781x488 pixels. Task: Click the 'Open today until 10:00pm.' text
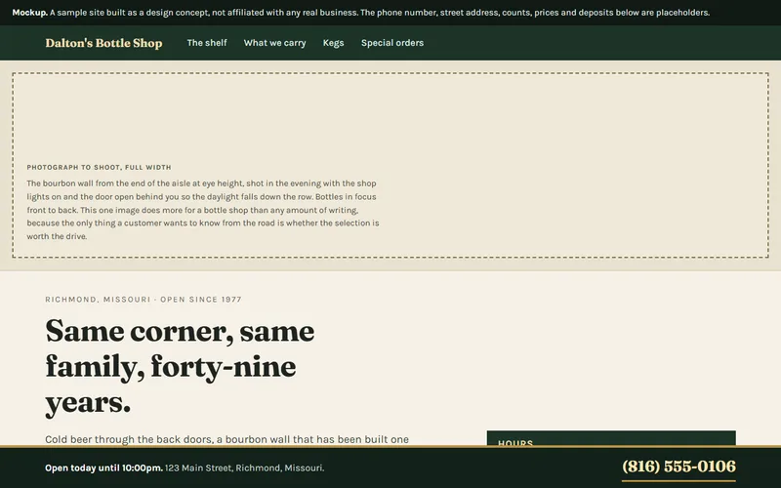click(x=103, y=468)
